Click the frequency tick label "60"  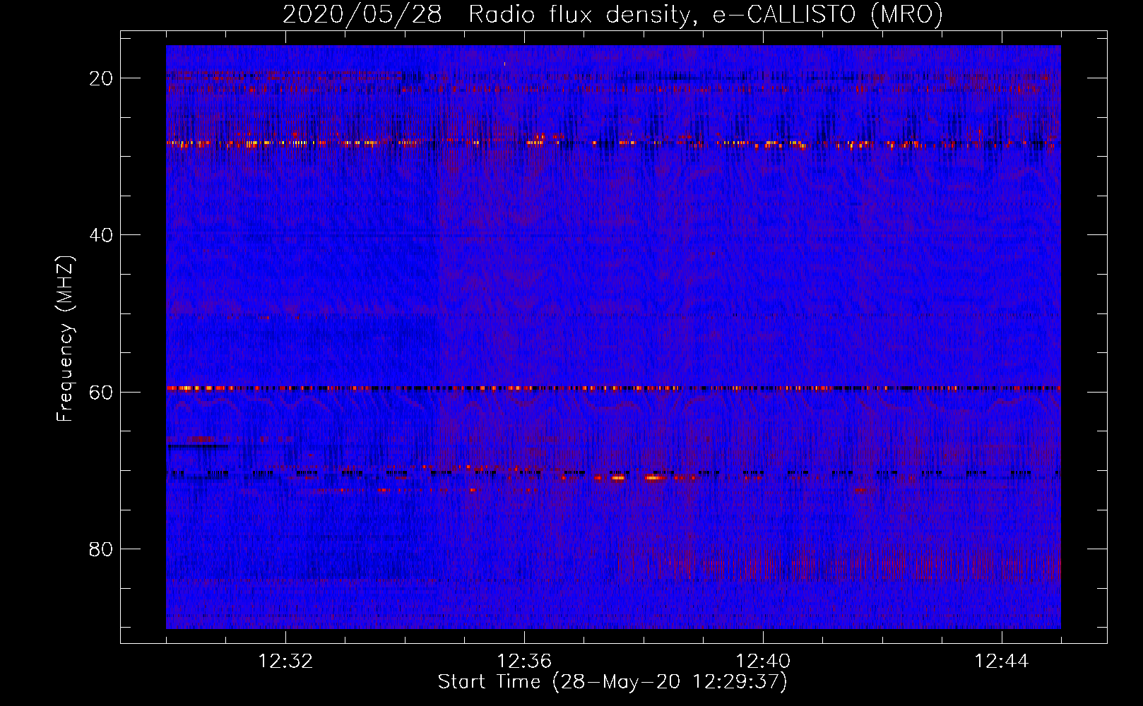point(101,392)
